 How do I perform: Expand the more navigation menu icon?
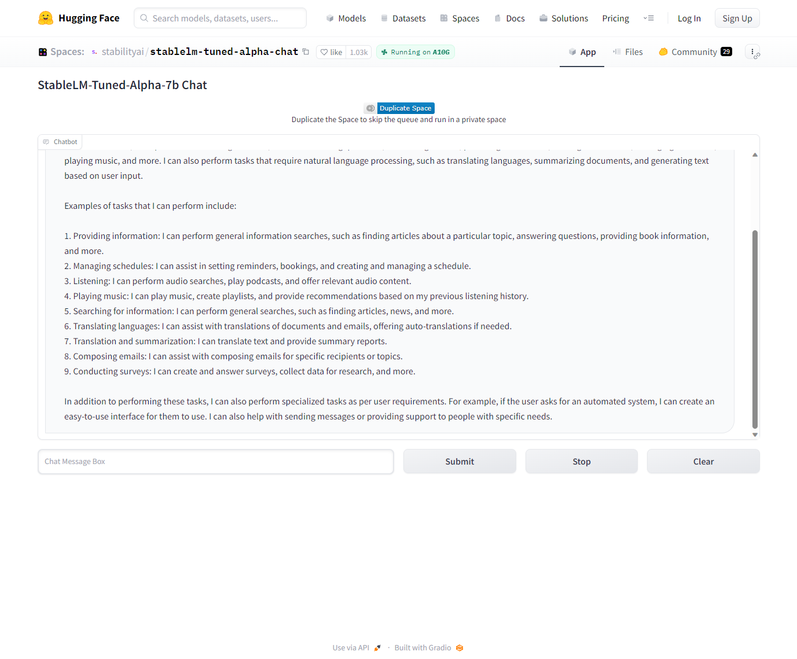coord(649,19)
